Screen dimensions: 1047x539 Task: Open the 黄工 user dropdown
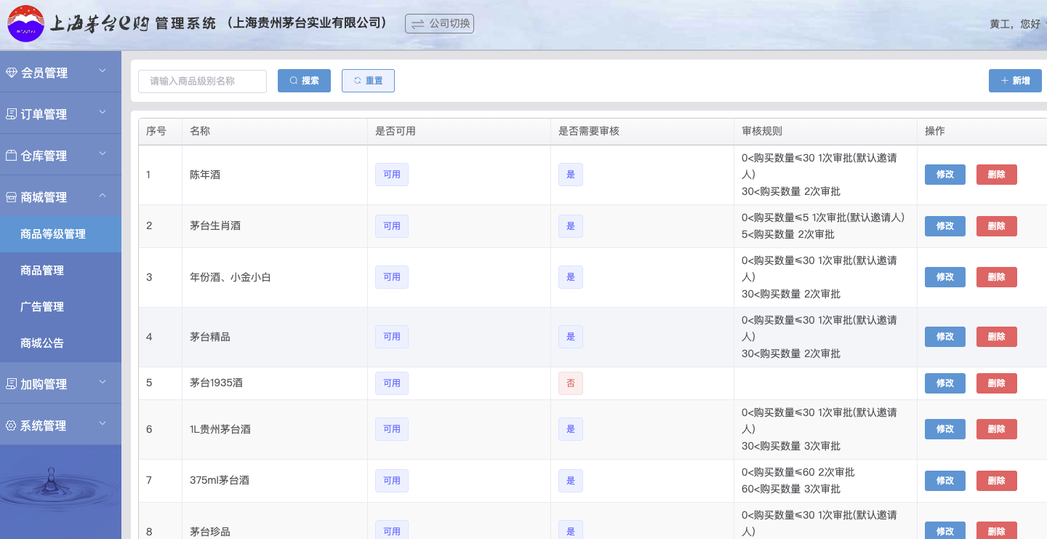click(x=1016, y=23)
